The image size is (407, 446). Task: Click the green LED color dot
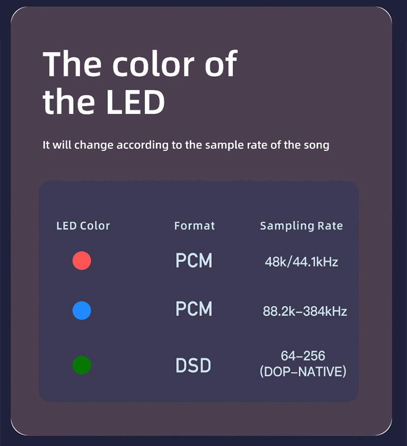pos(82,365)
